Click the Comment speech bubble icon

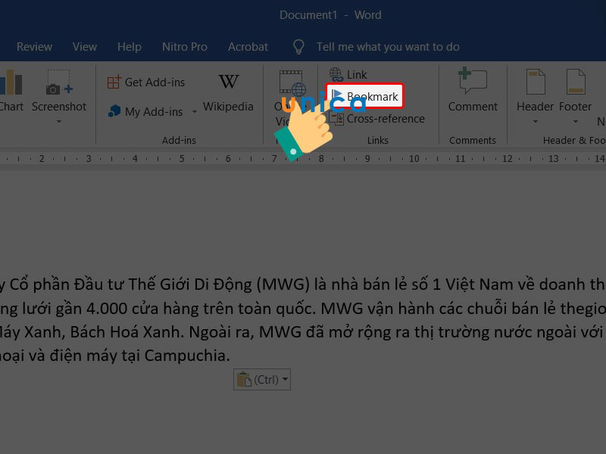click(472, 81)
